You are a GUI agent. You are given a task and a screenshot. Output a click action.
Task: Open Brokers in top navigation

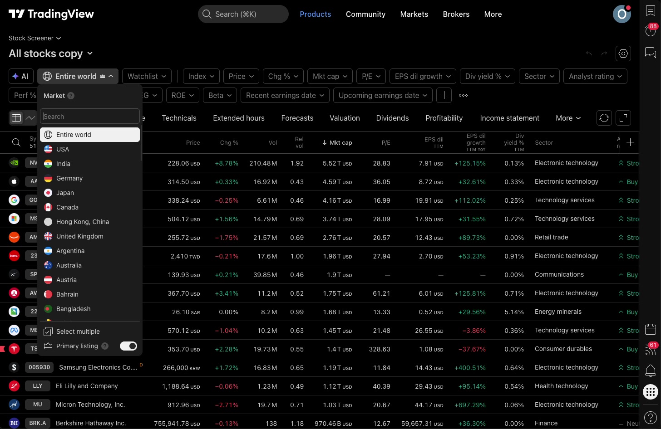pyautogui.click(x=456, y=14)
